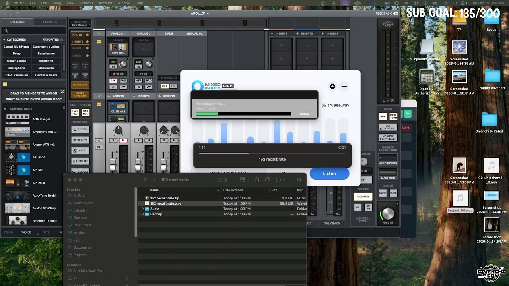Image resolution: width=509 pixels, height=286 pixels.
Task: Click the Remove modifier button
Action: (80, 140)
